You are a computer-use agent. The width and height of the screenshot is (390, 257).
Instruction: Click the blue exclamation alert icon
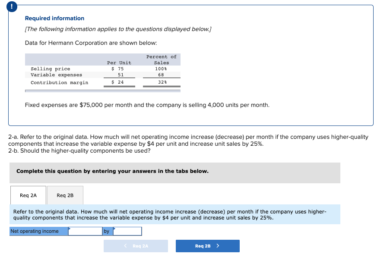pyautogui.click(x=11, y=6)
